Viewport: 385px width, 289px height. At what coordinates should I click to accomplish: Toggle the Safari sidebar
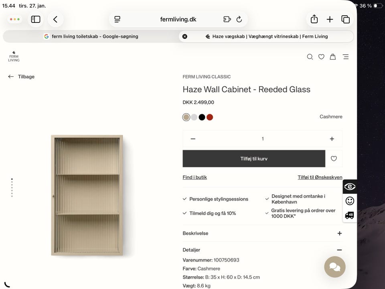[x=35, y=19]
